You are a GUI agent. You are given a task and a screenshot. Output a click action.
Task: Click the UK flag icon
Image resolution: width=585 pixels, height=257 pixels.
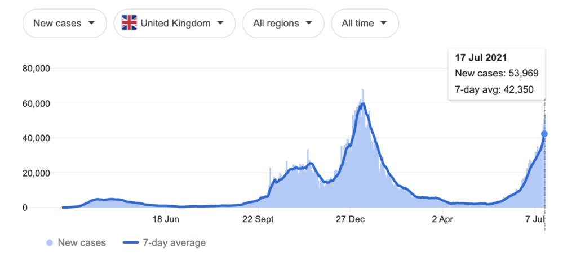click(x=129, y=23)
